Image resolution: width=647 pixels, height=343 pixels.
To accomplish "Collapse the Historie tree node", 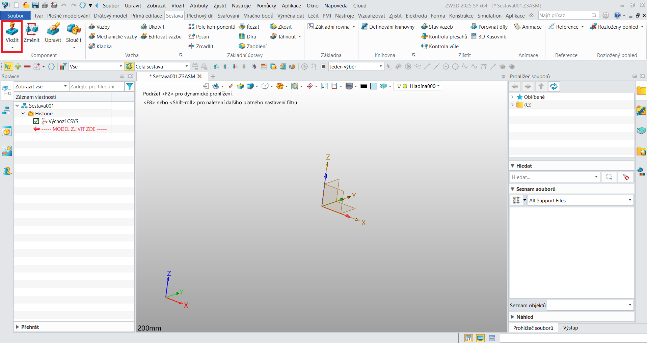I will tap(23, 114).
